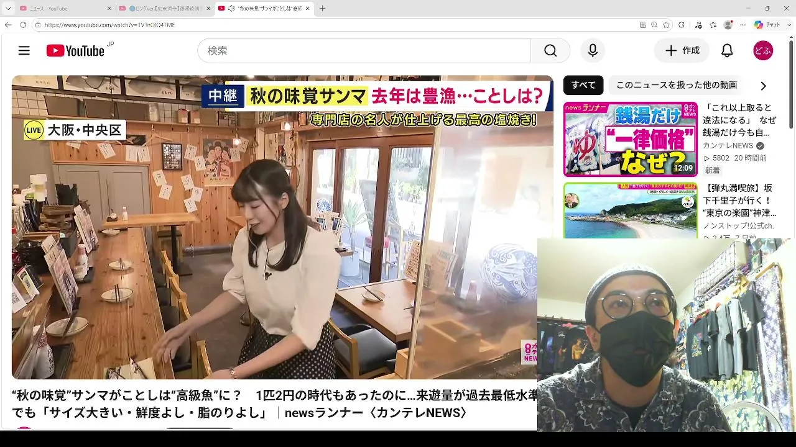The image size is (796, 447).
Task: Open YouTube notifications bell
Action: pos(727,51)
